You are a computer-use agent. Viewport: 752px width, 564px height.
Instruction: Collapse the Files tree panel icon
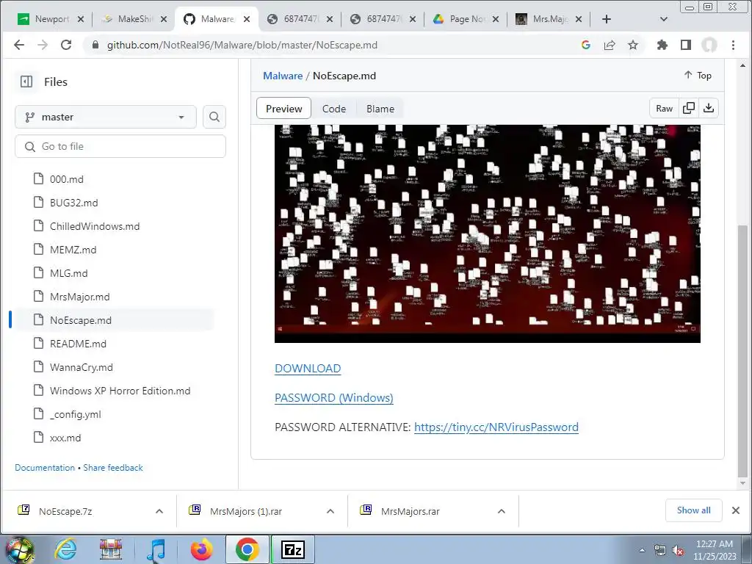pyautogui.click(x=26, y=82)
